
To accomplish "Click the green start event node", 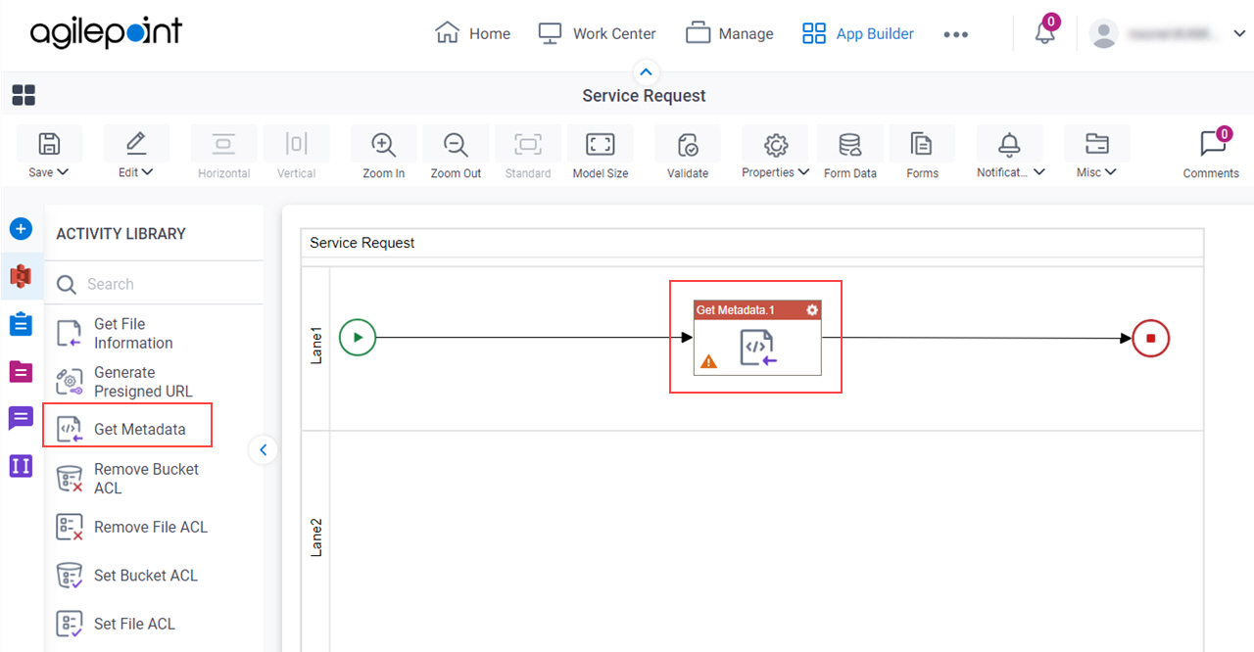I will [x=358, y=338].
